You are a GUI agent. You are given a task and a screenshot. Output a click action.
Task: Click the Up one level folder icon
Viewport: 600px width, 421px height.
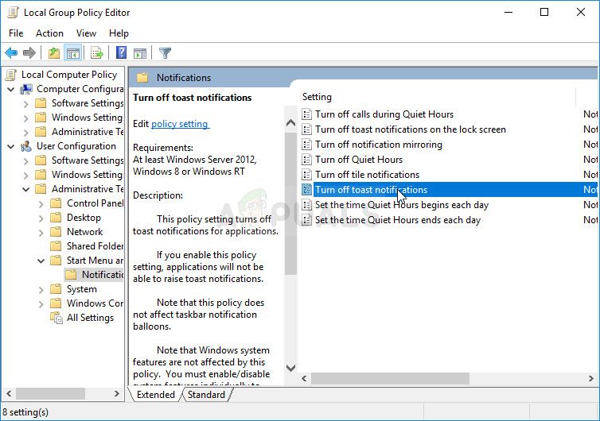(x=53, y=52)
